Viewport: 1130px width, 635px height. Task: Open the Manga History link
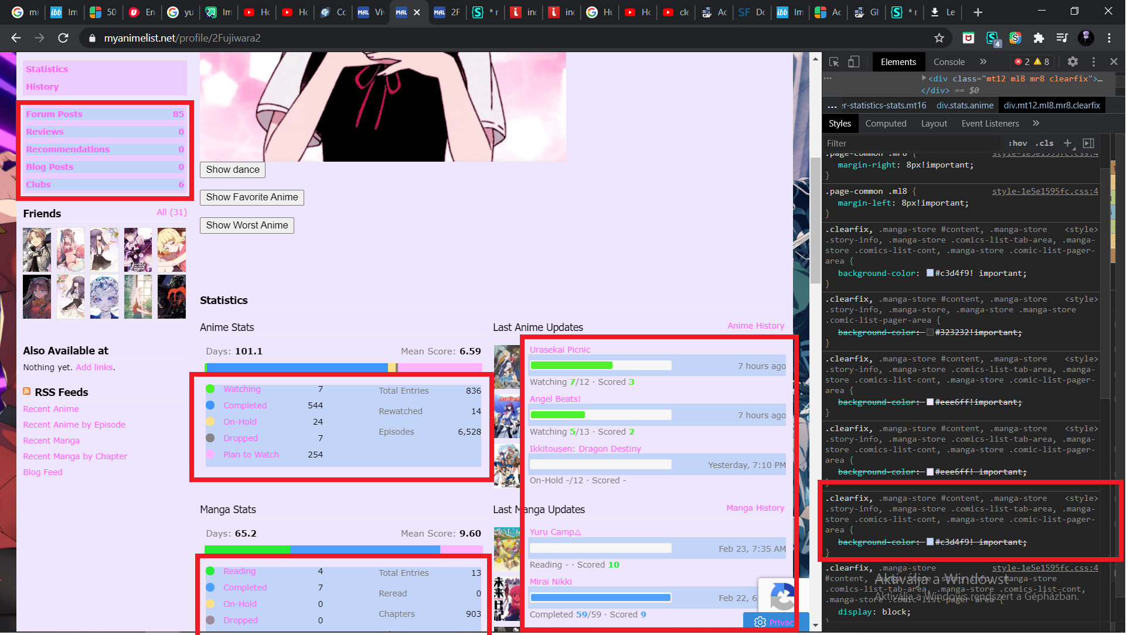(755, 508)
